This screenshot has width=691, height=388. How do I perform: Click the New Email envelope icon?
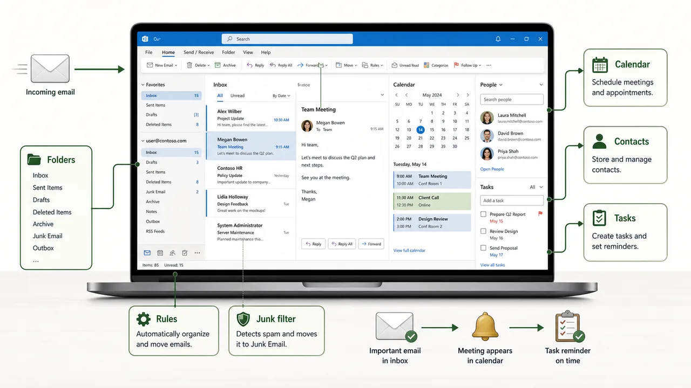pyautogui.click(x=150, y=65)
